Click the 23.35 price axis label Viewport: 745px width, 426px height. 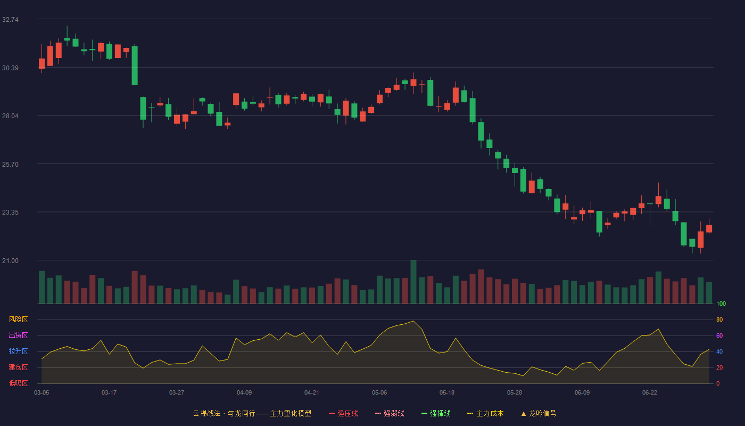click(10, 212)
